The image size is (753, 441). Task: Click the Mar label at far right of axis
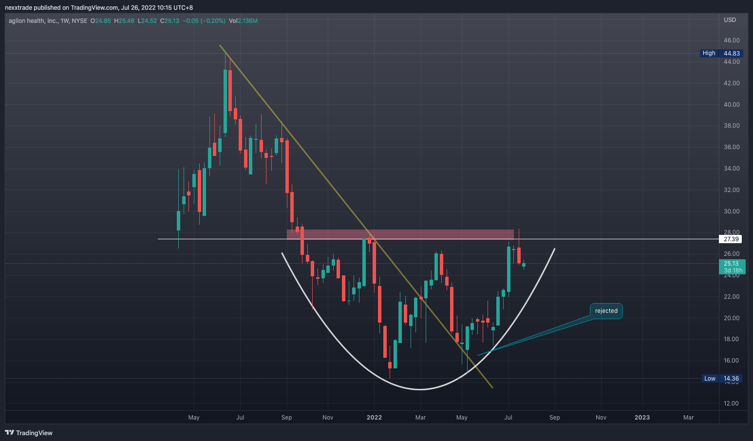[688, 418]
